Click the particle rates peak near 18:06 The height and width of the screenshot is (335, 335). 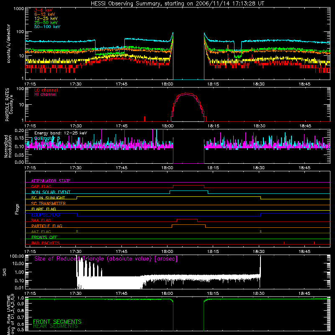pos(186,93)
